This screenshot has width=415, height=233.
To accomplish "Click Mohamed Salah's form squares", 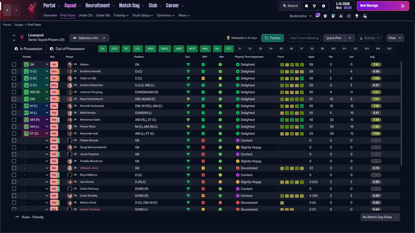I will point(292,120).
